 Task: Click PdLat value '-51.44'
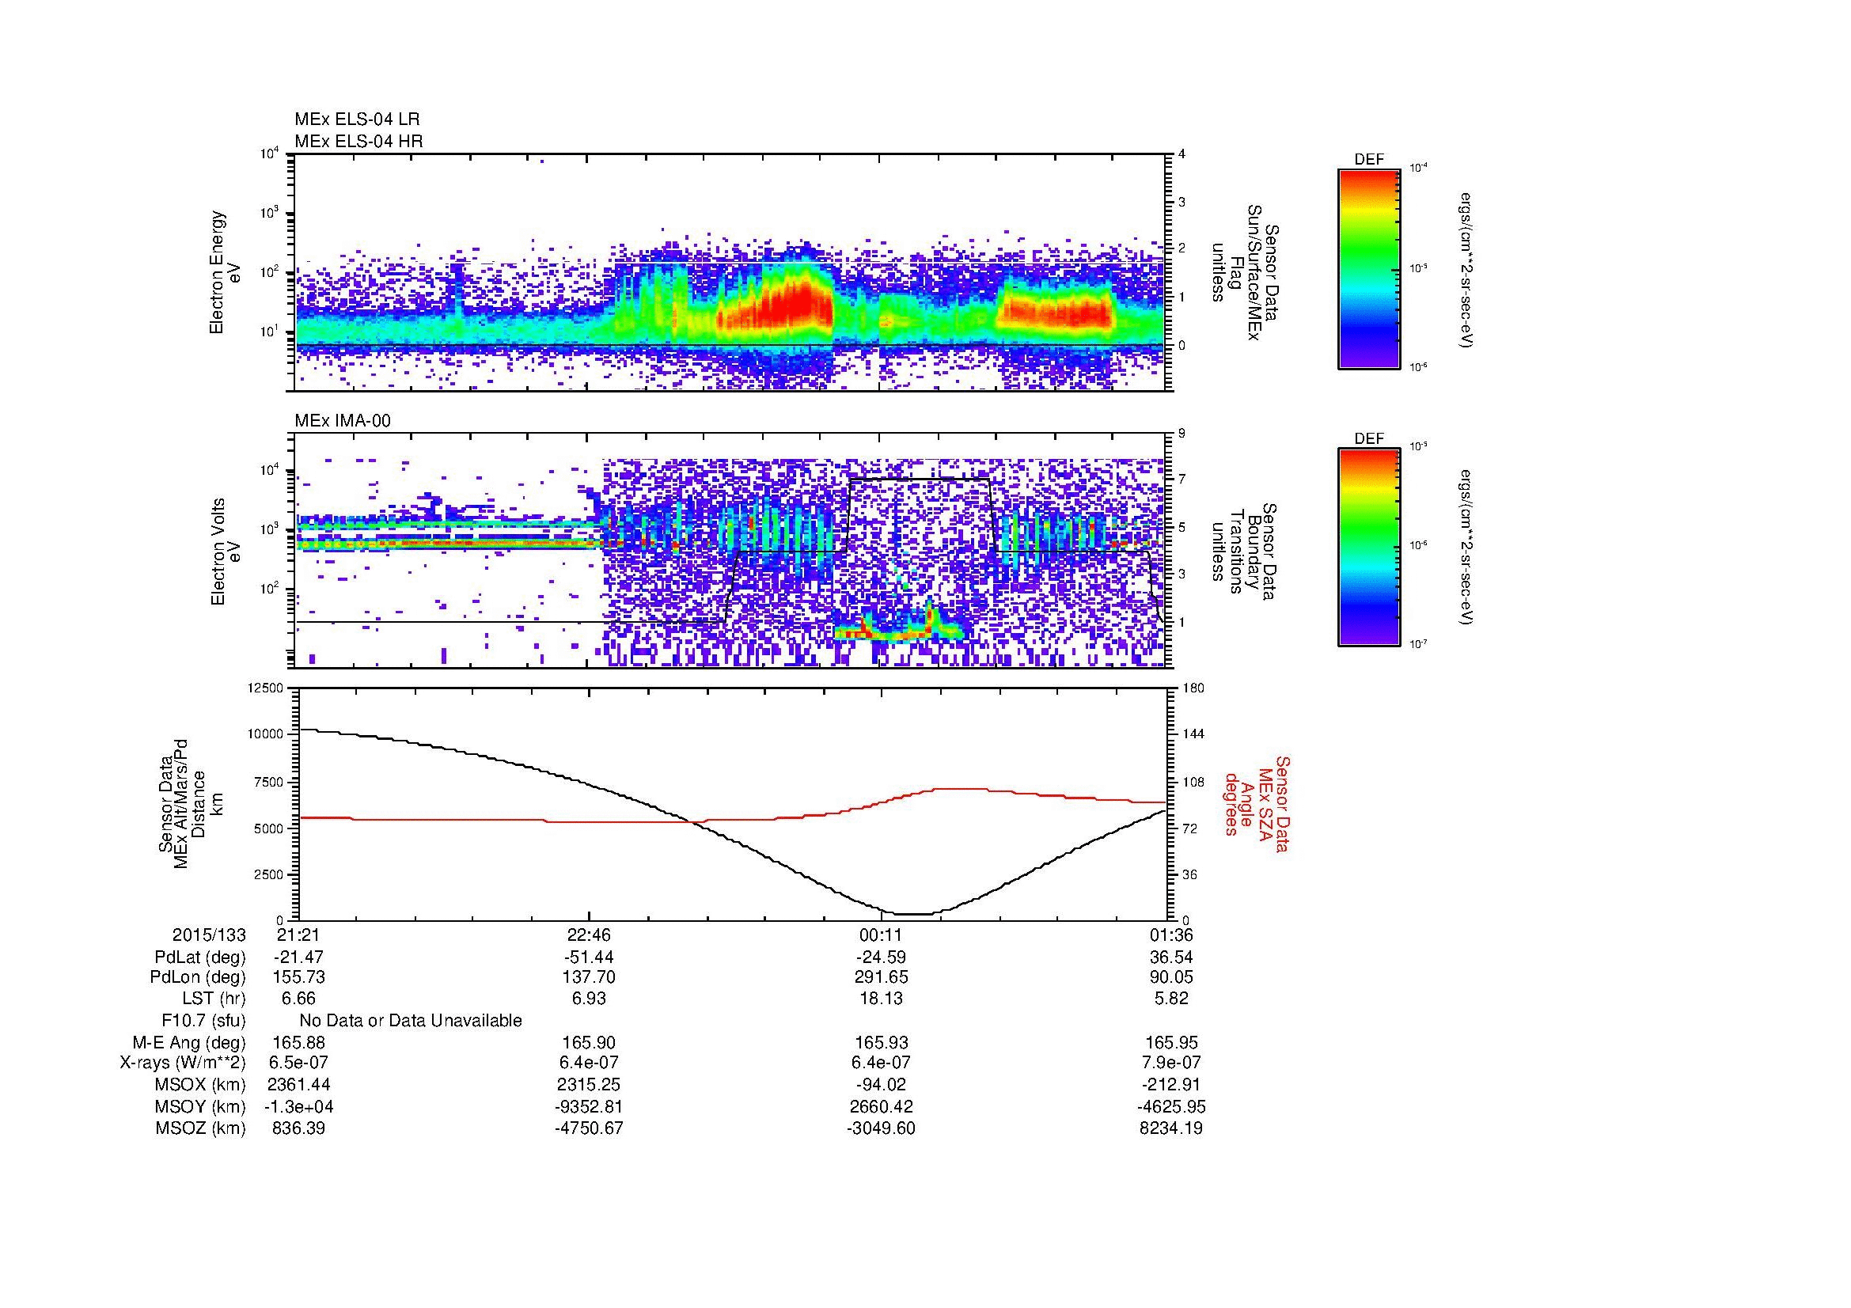point(590,957)
